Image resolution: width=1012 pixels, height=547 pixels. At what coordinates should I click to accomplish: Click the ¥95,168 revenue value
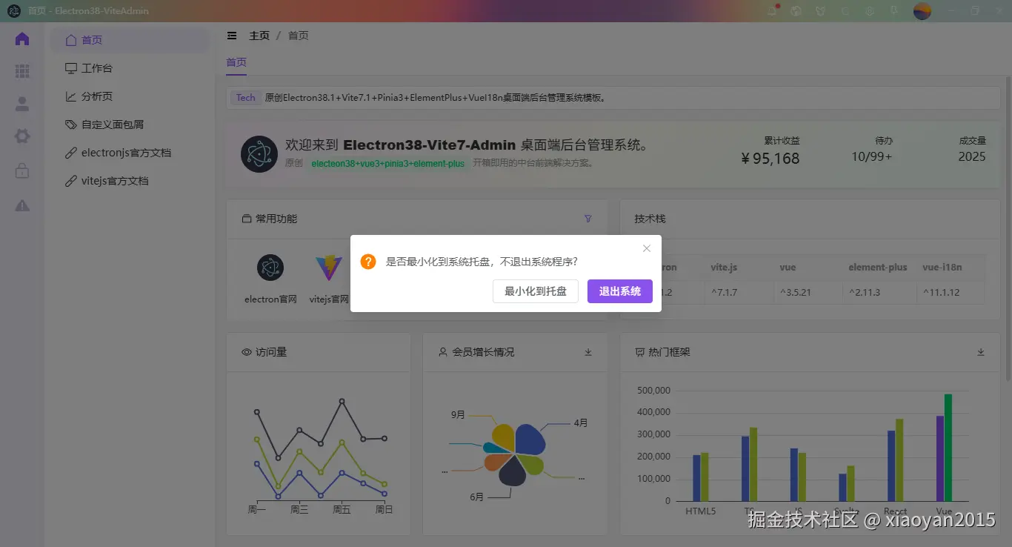click(x=770, y=158)
